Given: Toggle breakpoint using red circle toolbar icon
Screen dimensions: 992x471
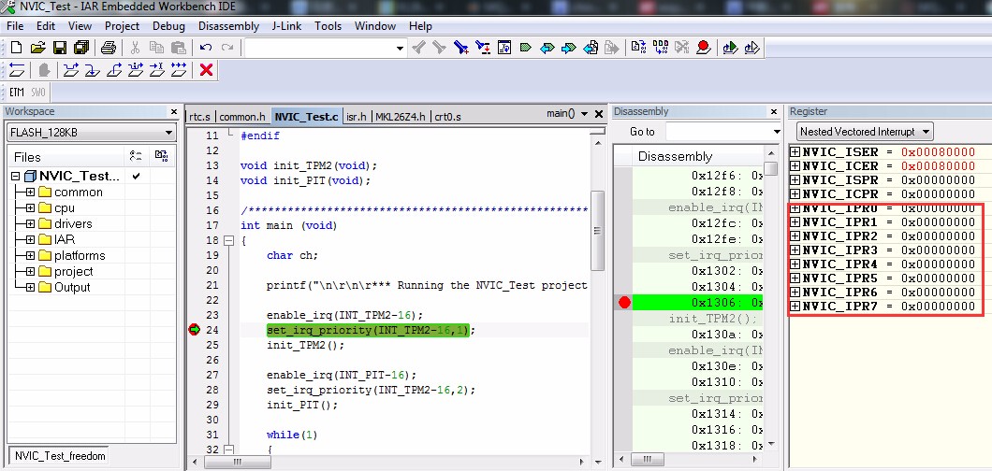Looking at the screenshot, I should tap(704, 48).
